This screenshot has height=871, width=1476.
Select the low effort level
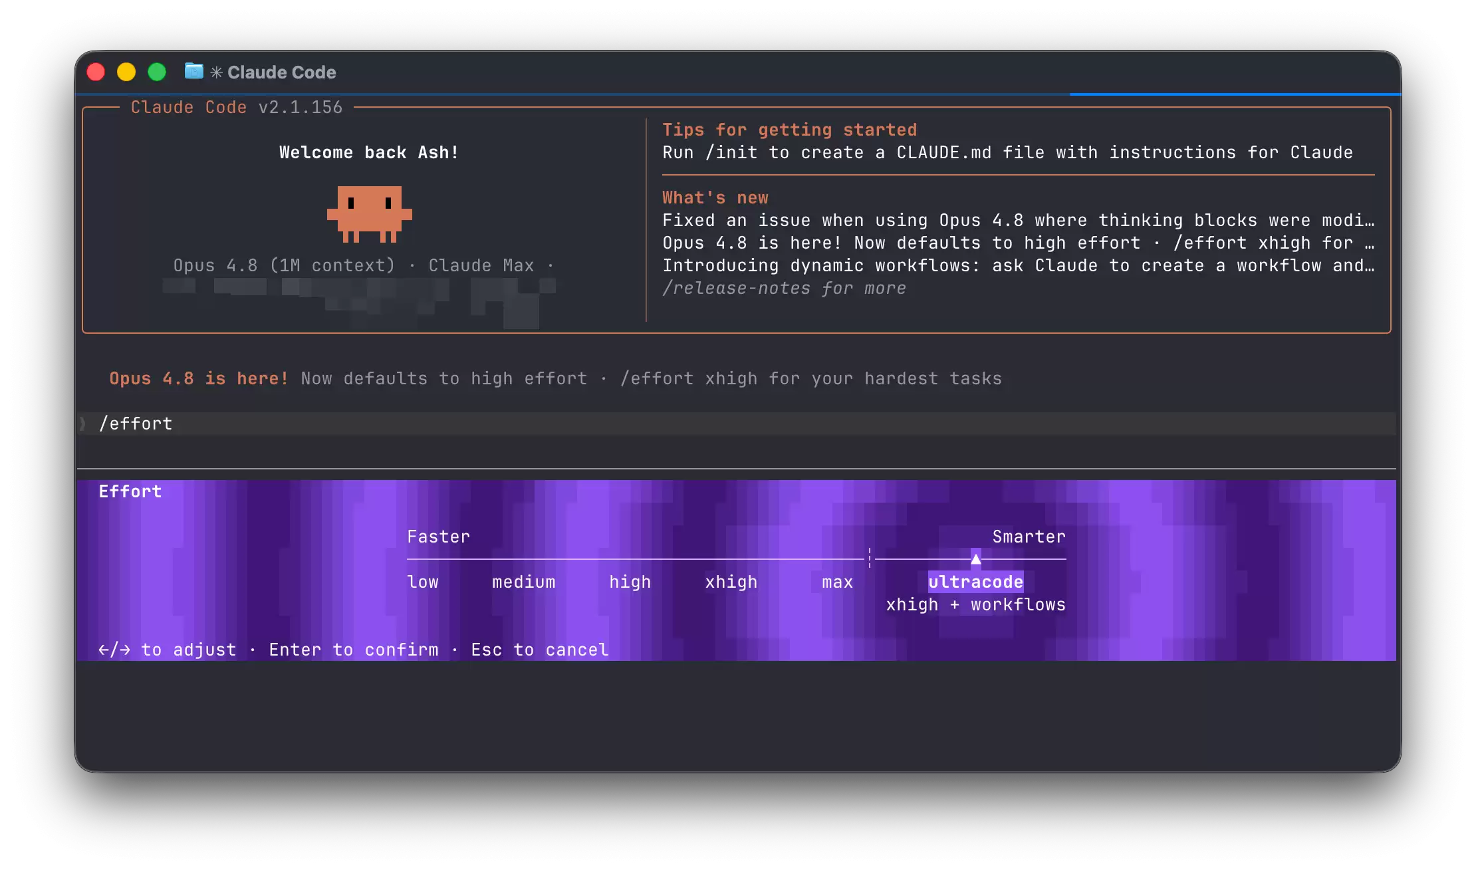click(x=423, y=582)
